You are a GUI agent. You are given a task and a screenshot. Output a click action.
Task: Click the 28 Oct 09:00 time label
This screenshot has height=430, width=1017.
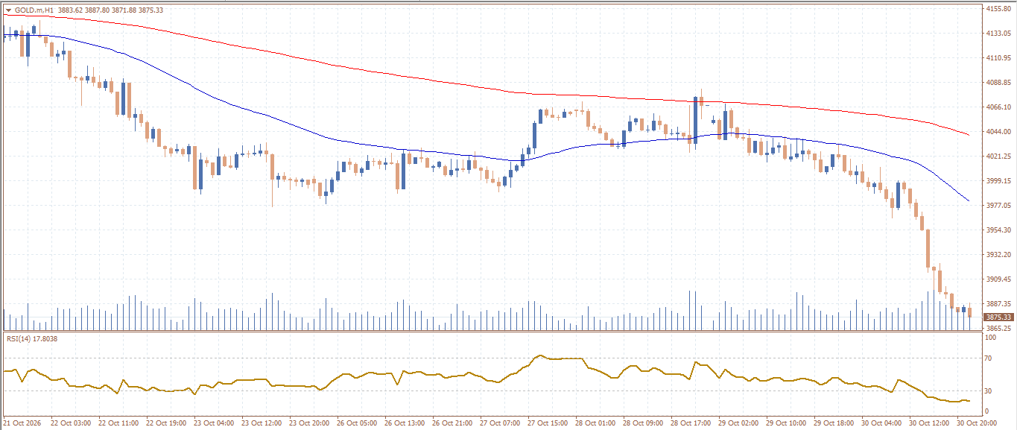click(643, 423)
